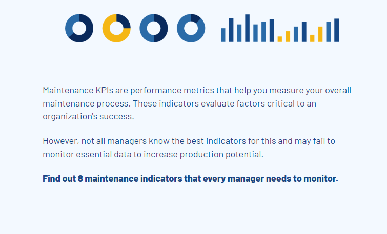The image size is (387, 234).
Task: Click the words 'organization's success.'
Action: coord(88,116)
